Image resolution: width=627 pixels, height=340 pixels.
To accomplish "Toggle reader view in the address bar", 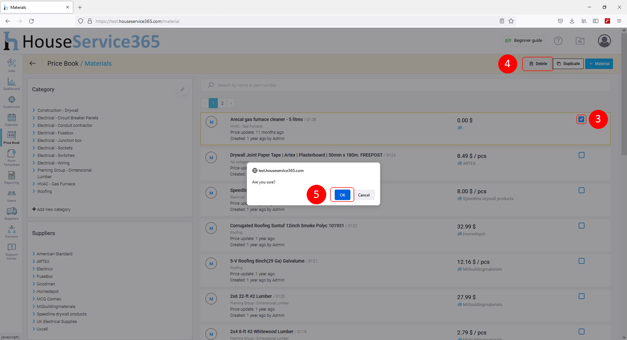I will [x=502, y=21].
